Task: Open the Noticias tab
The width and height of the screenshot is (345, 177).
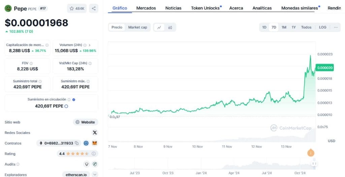Action: pos(174,8)
